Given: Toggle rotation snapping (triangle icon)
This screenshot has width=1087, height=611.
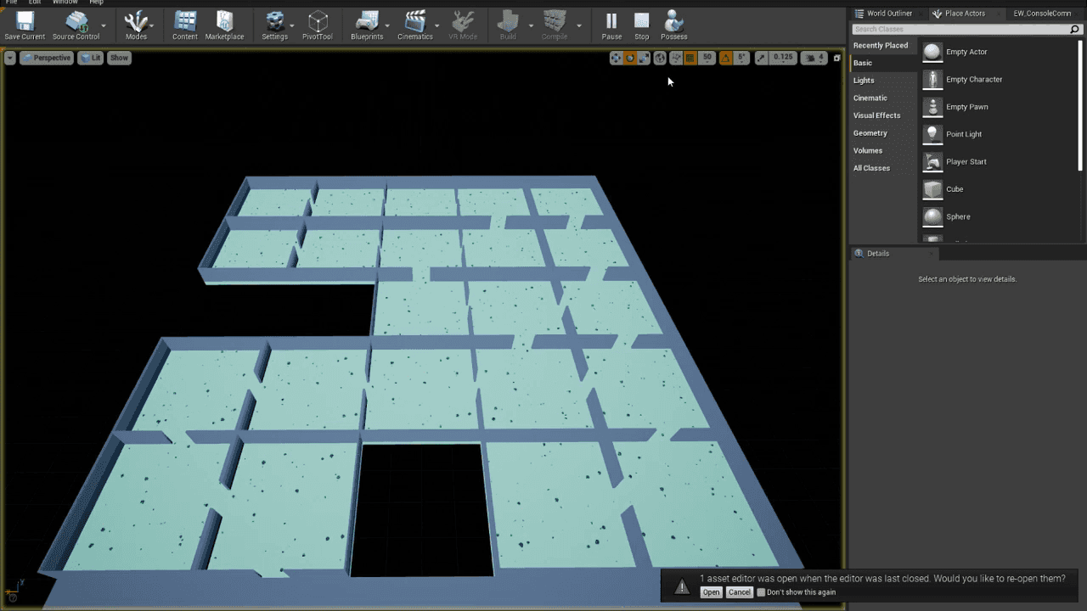Looking at the screenshot, I should pyautogui.click(x=725, y=58).
